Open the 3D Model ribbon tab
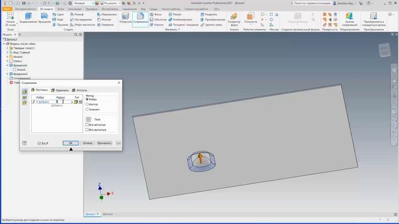The image size is (399, 224). [x=46, y=9]
